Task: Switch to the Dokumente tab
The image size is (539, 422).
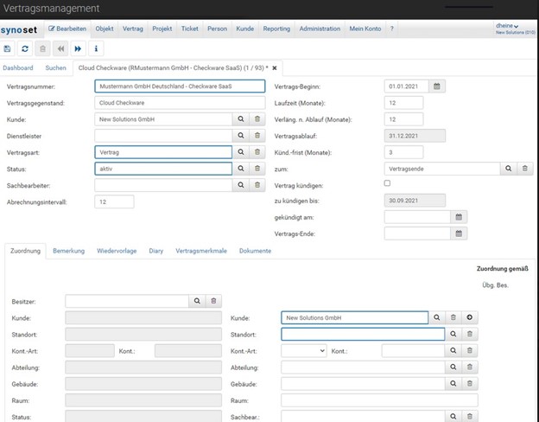Action: pos(255,251)
